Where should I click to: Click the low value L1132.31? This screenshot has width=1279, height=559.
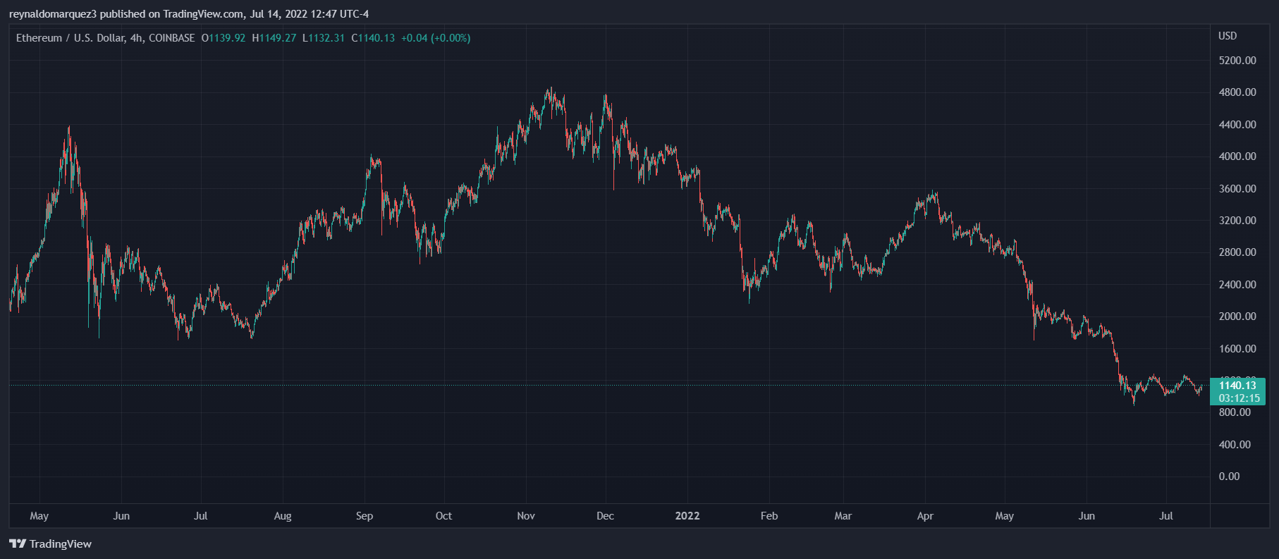tap(324, 38)
